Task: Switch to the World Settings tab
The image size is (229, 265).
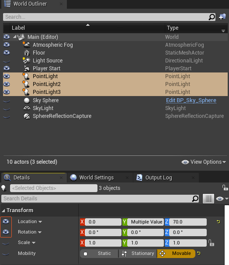Action: (97, 178)
